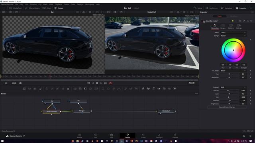
Task: Adjust the Gain slider
Action: [229, 94]
